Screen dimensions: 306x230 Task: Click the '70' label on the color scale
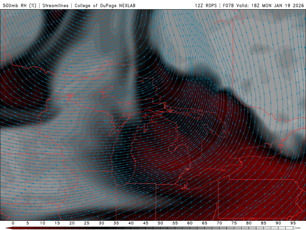(219, 223)
